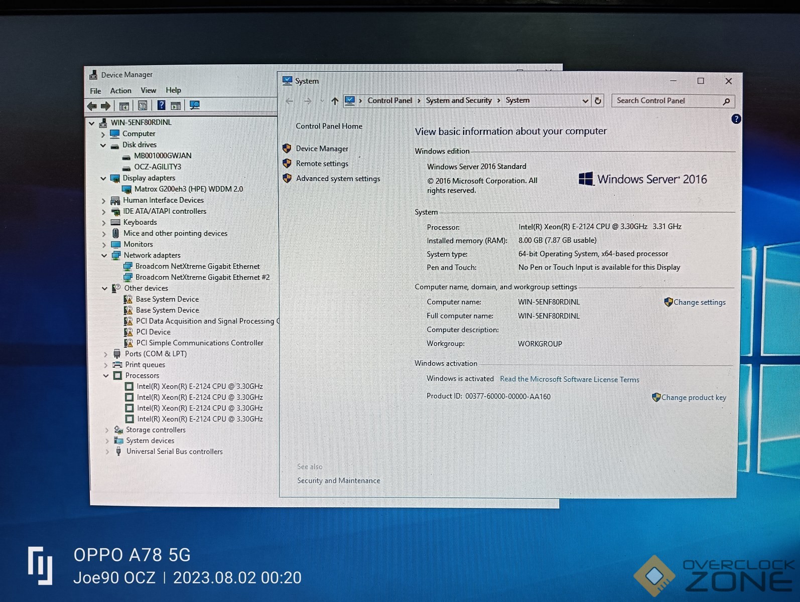This screenshot has height=602, width=800.
Task: Click the Refresh button in System address bar
Action: click(x=598, y=101)
